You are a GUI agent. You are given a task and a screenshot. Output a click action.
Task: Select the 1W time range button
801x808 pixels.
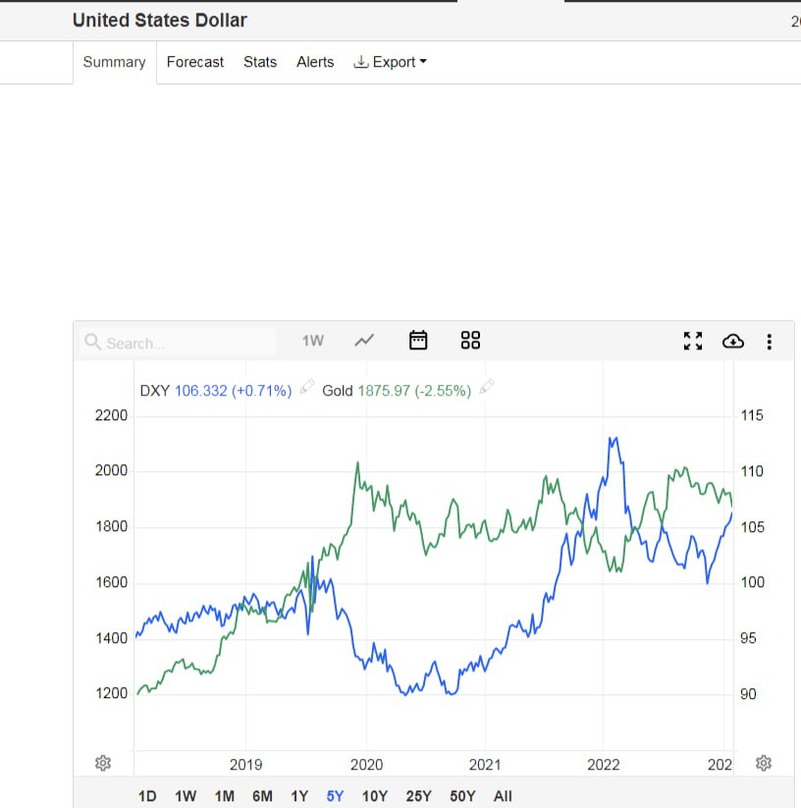(x=186, y=796)
